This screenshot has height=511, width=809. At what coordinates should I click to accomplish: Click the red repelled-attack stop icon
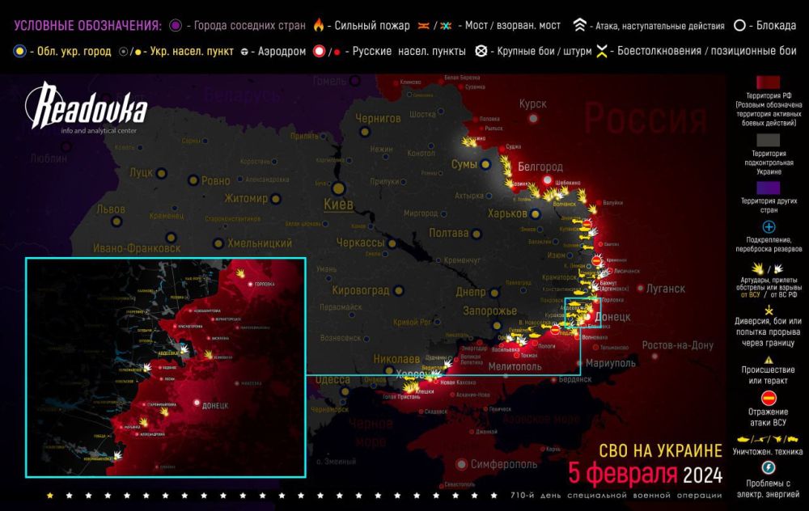click(x=768, y=397)
